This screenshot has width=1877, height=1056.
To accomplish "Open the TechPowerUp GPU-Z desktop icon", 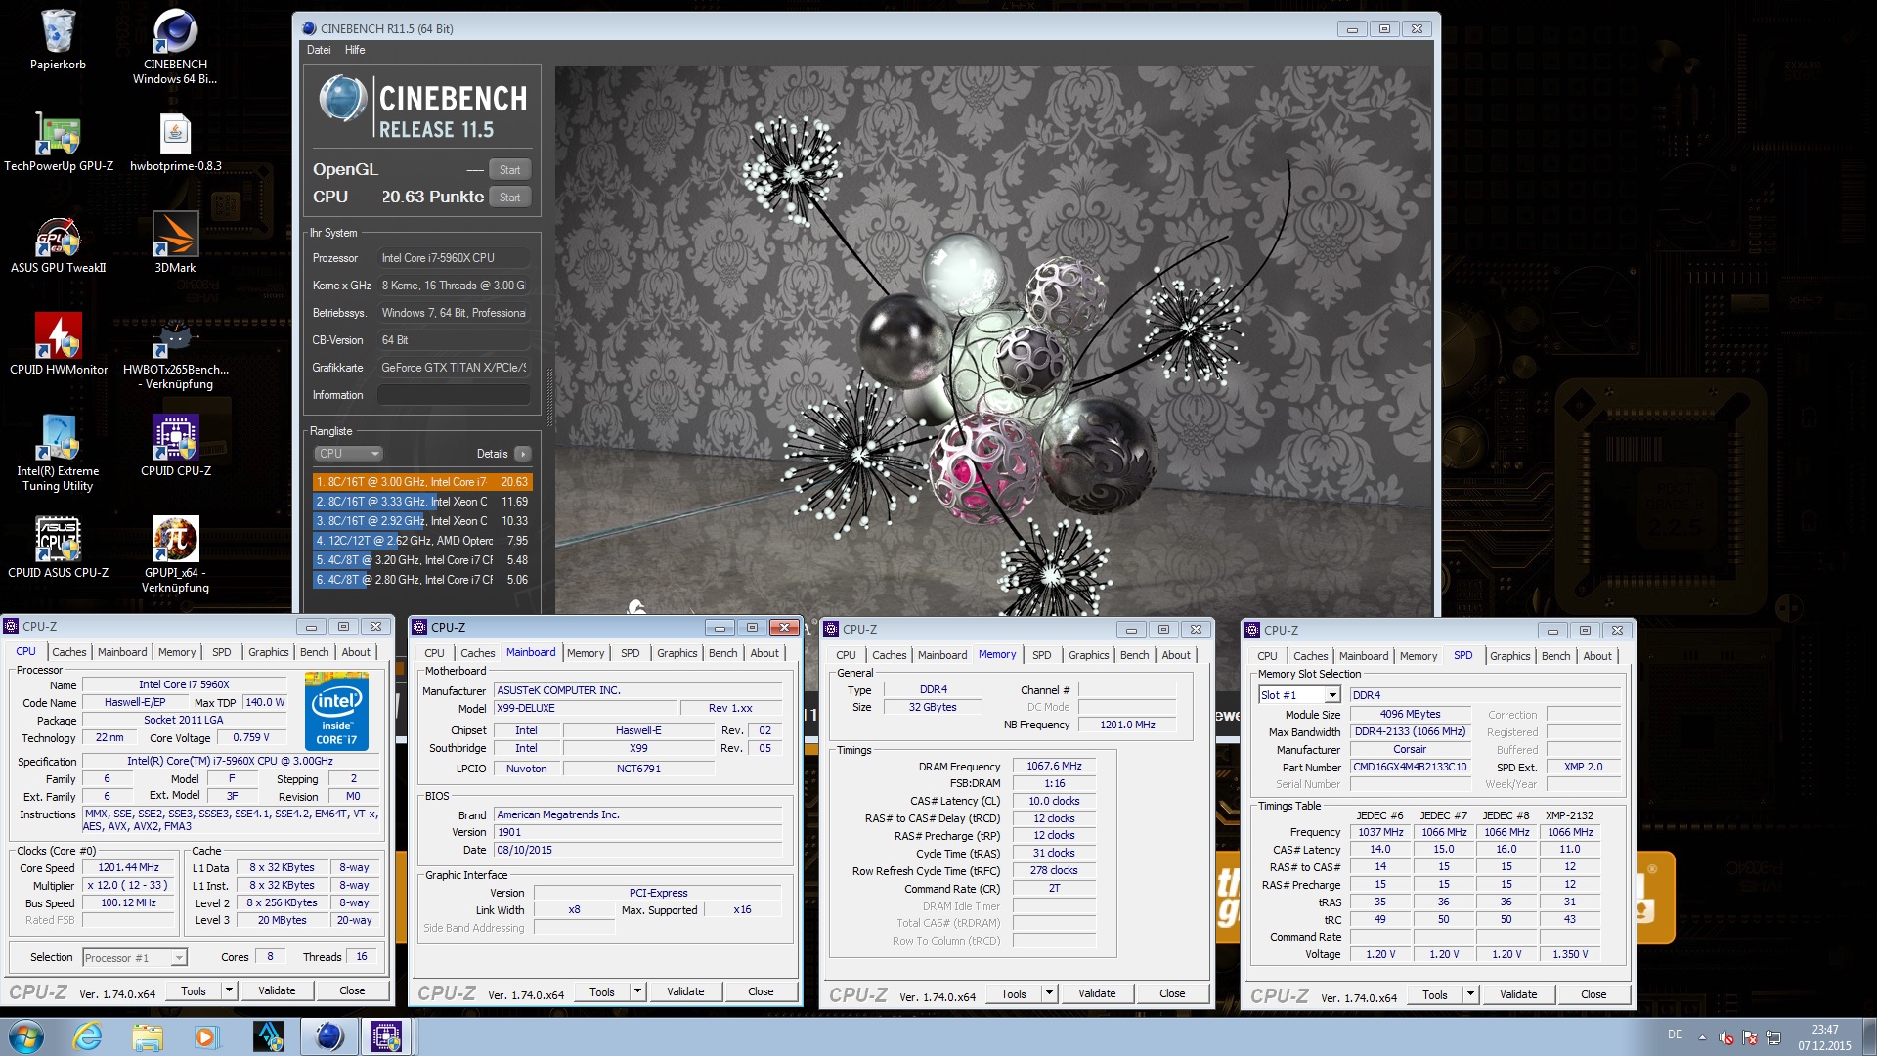I will click(59, 143).
